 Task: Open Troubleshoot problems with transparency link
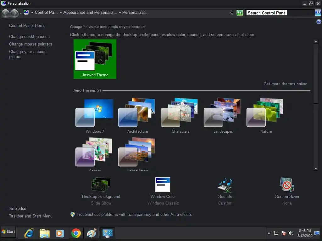pyautogui.click(x=134, y=215)
